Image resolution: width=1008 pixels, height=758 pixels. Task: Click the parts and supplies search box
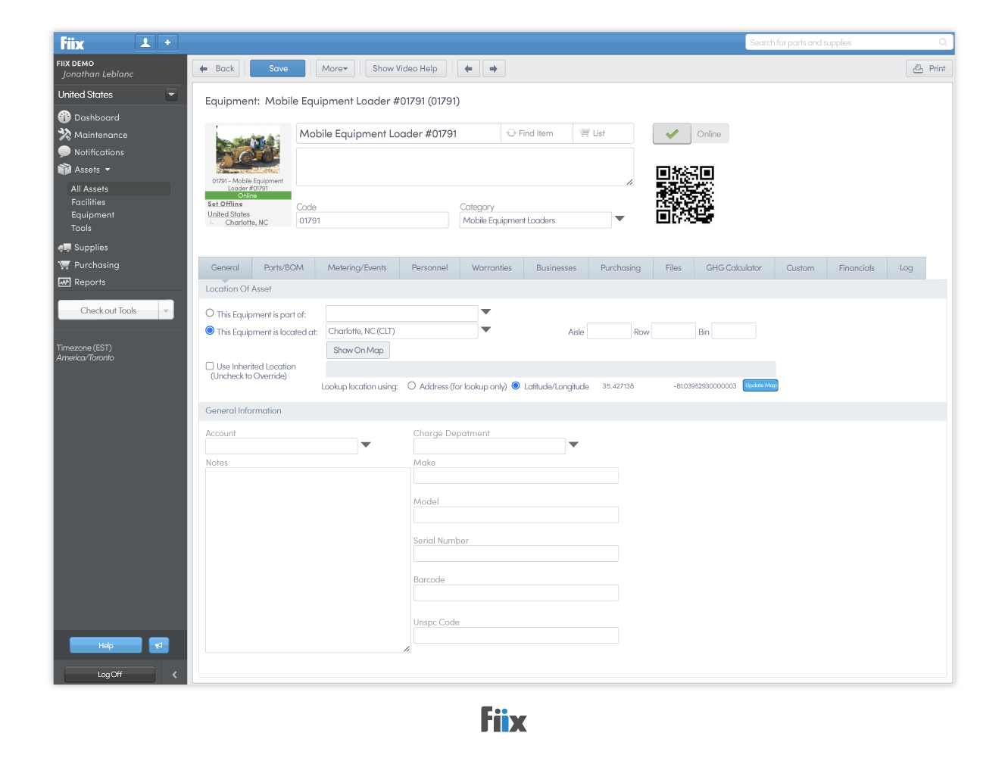click(x=848, y=42)
